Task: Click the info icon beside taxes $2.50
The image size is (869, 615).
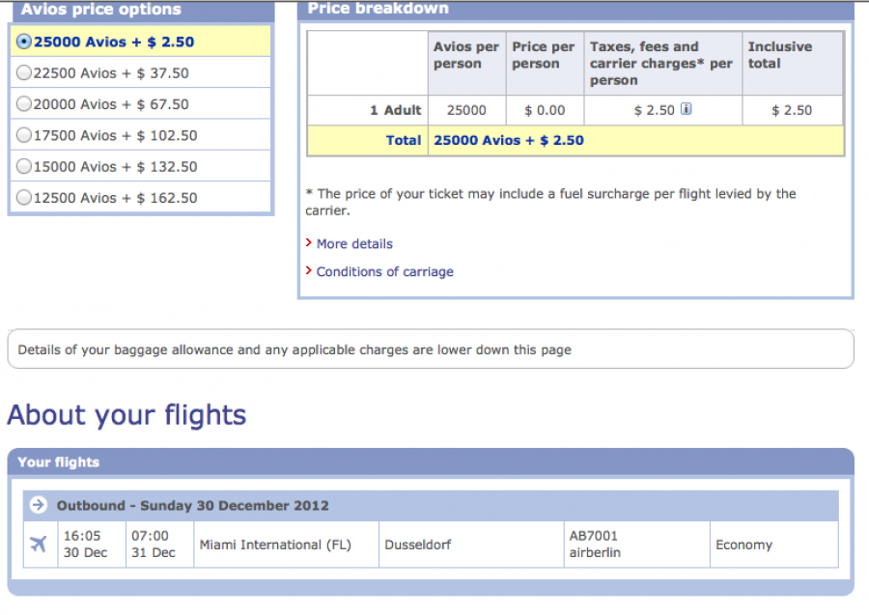Action: click(x=687, y=109)
